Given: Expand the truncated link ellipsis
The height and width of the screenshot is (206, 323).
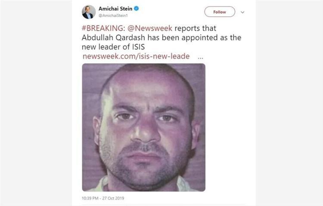Looking at the screenshot, I should pos(200,58).
